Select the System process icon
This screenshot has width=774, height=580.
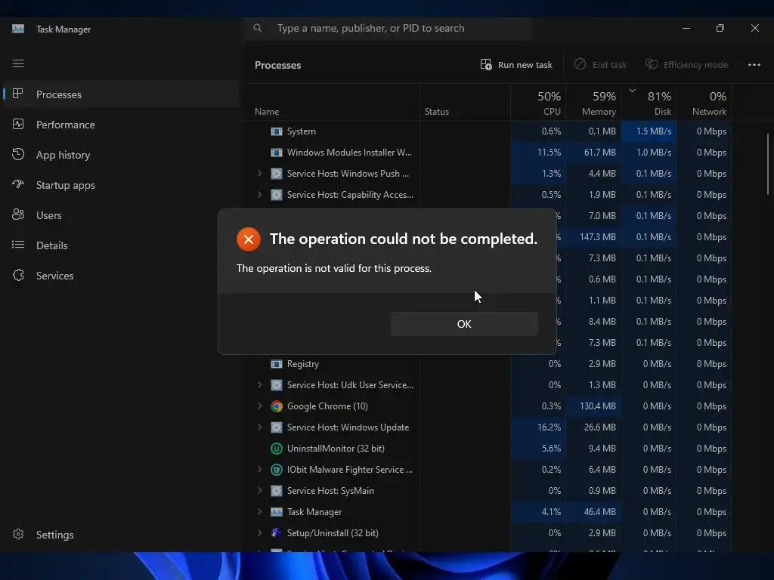tap(277, 131)
